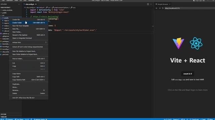Close the Simple Browser tab
Image resolution: width=215 pixels, height=120 pixels.
[x=170, y=4]
